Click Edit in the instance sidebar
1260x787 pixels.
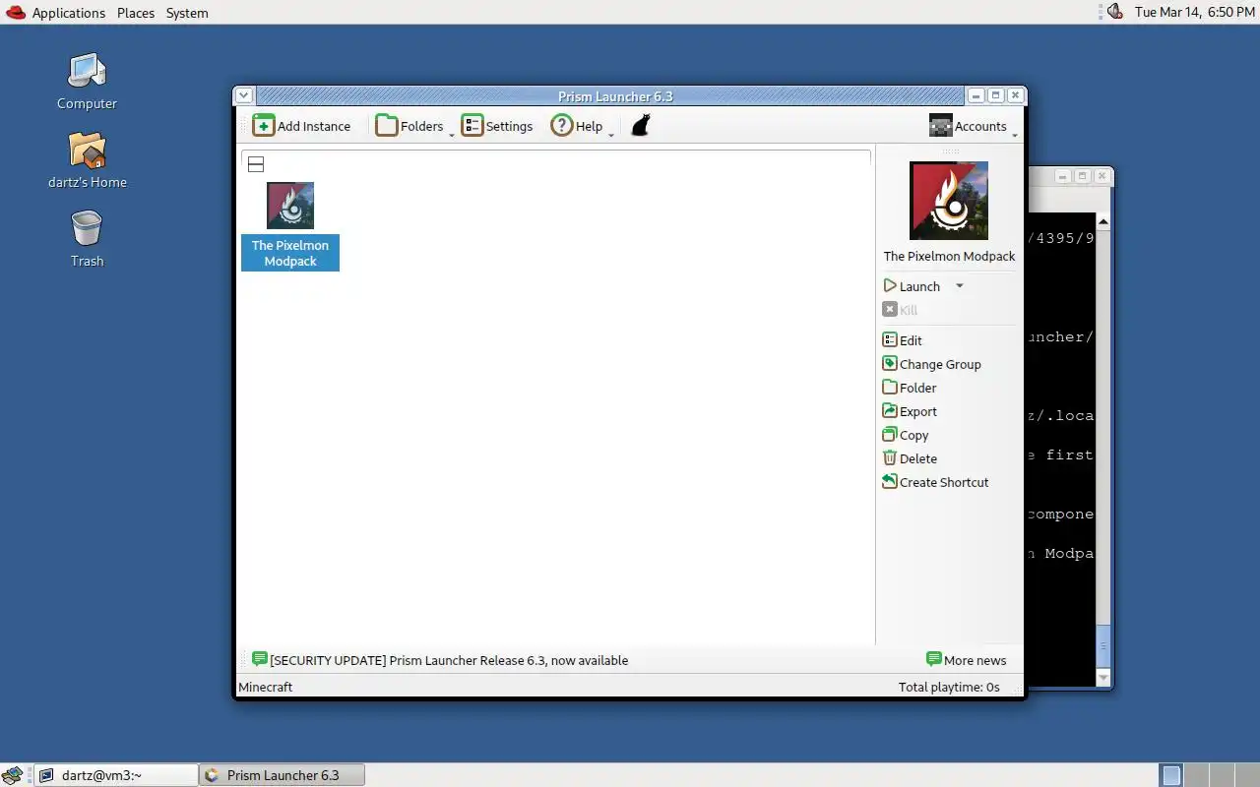click(x=903, y=340)
